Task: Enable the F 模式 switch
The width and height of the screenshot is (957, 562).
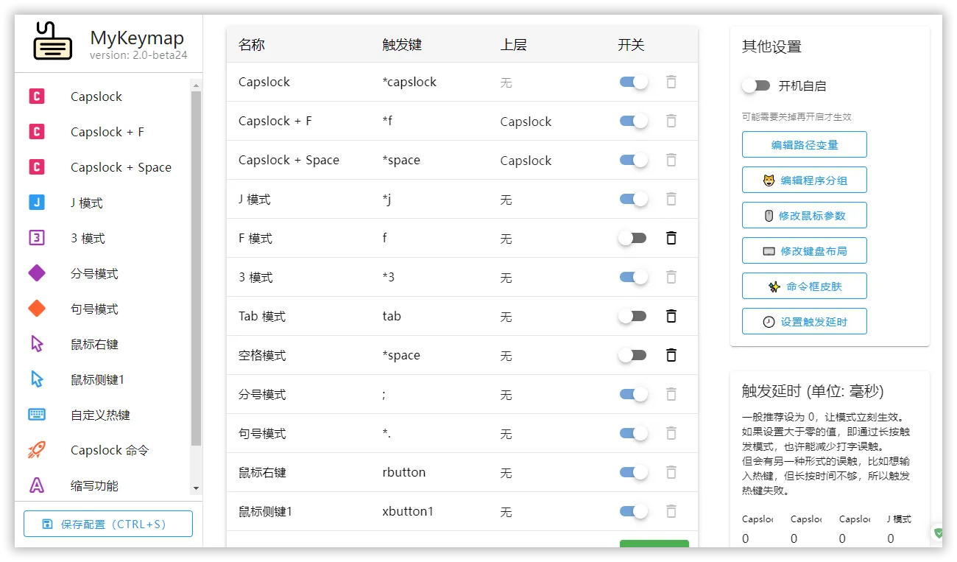Action: coord(632,238)
